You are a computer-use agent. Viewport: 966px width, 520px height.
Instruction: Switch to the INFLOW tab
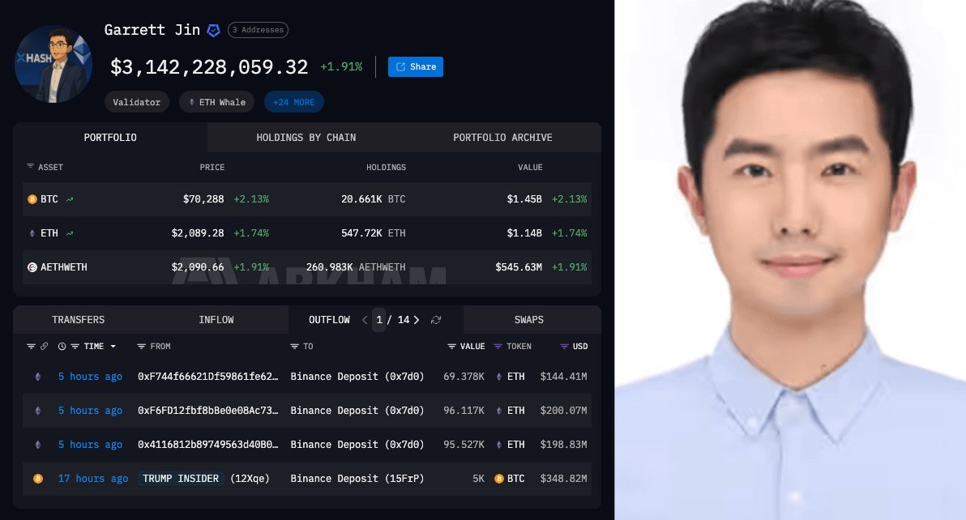pos(216,319)
